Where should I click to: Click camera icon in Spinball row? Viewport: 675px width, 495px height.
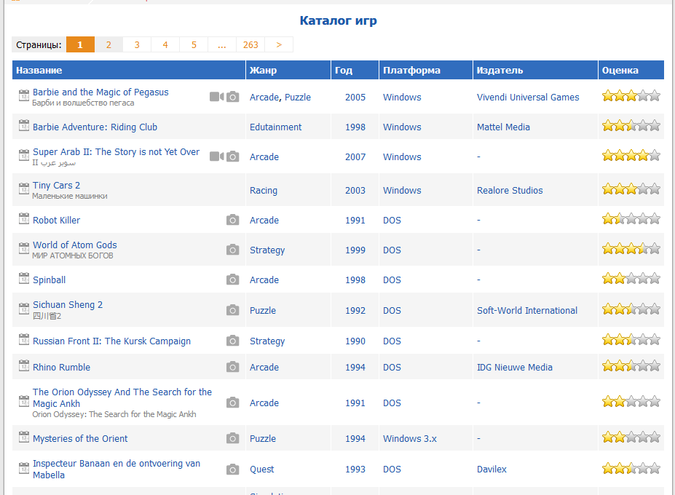click(x=232, y=280)
